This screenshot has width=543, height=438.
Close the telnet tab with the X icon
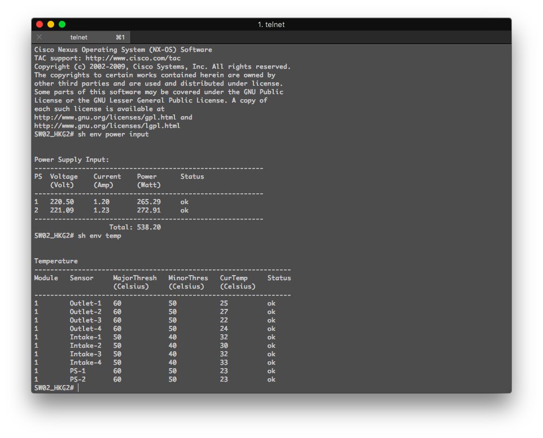click(x=39, y=37)
